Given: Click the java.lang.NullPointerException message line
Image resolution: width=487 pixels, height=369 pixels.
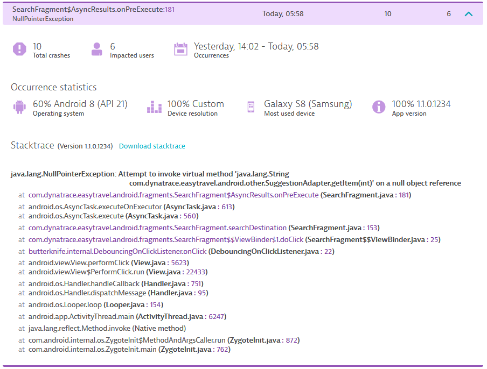Looking at the screenshot, I should pos(236,179).
